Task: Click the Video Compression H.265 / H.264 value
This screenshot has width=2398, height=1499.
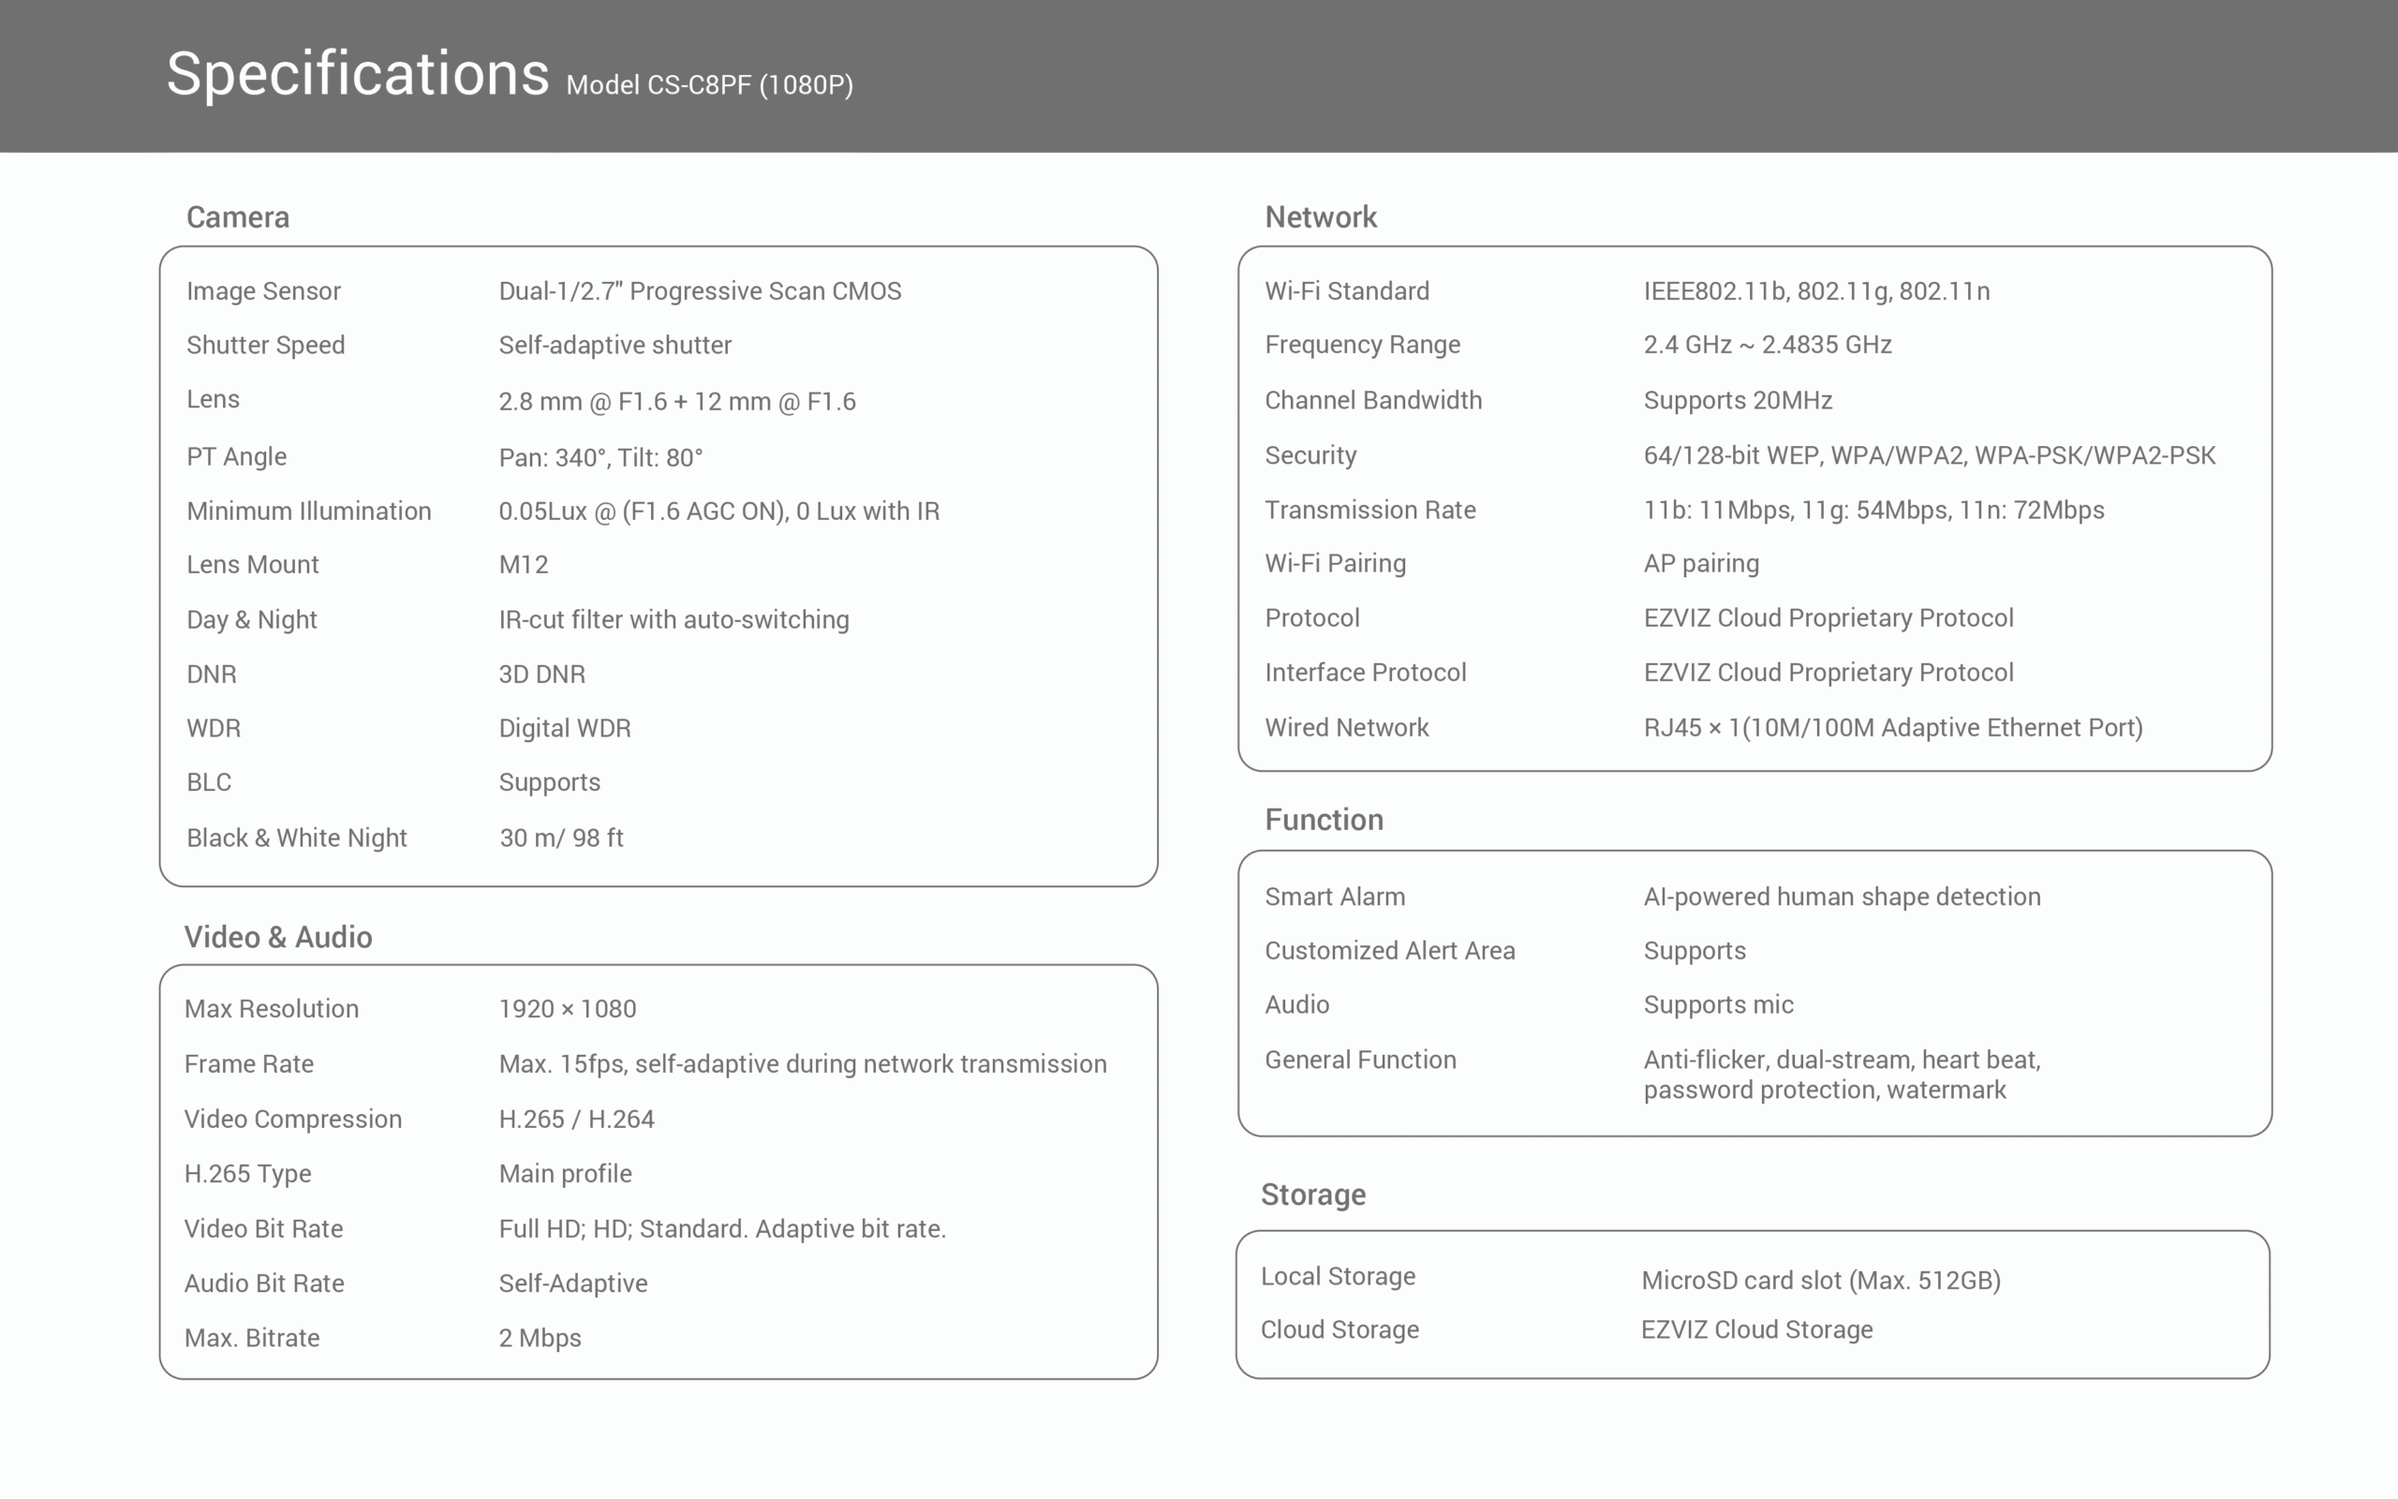Action: pos(576,1120)
